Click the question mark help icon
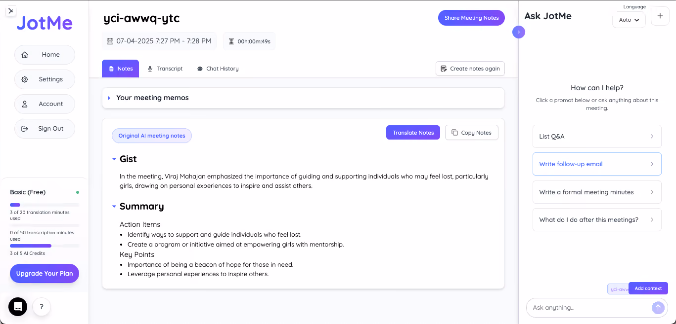Viewport: 676px width, 324px height. click(42, 307)
